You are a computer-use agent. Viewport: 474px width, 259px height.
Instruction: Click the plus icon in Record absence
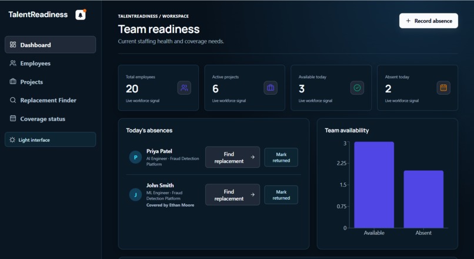tap(408, 21)
